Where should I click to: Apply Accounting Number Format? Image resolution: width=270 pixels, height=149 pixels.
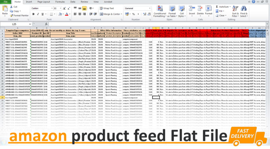[x=127, y=14]
